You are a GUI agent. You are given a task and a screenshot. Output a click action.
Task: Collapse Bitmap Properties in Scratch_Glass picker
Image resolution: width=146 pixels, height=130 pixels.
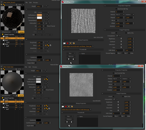(64, 40)
